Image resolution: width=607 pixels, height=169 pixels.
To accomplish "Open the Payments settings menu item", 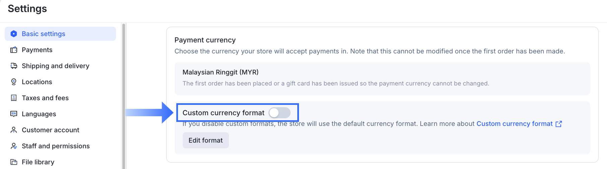I will [37, 50].
